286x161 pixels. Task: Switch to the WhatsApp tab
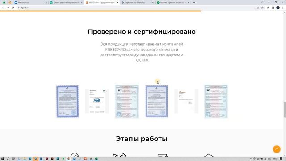pos(137,3)
